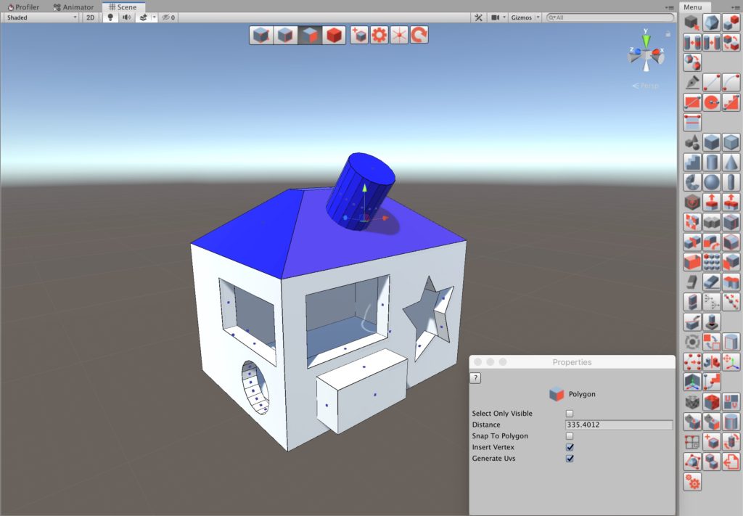Open the Shaded draw mode dropdown
This screenshot has height=516, width=743.
41,17
